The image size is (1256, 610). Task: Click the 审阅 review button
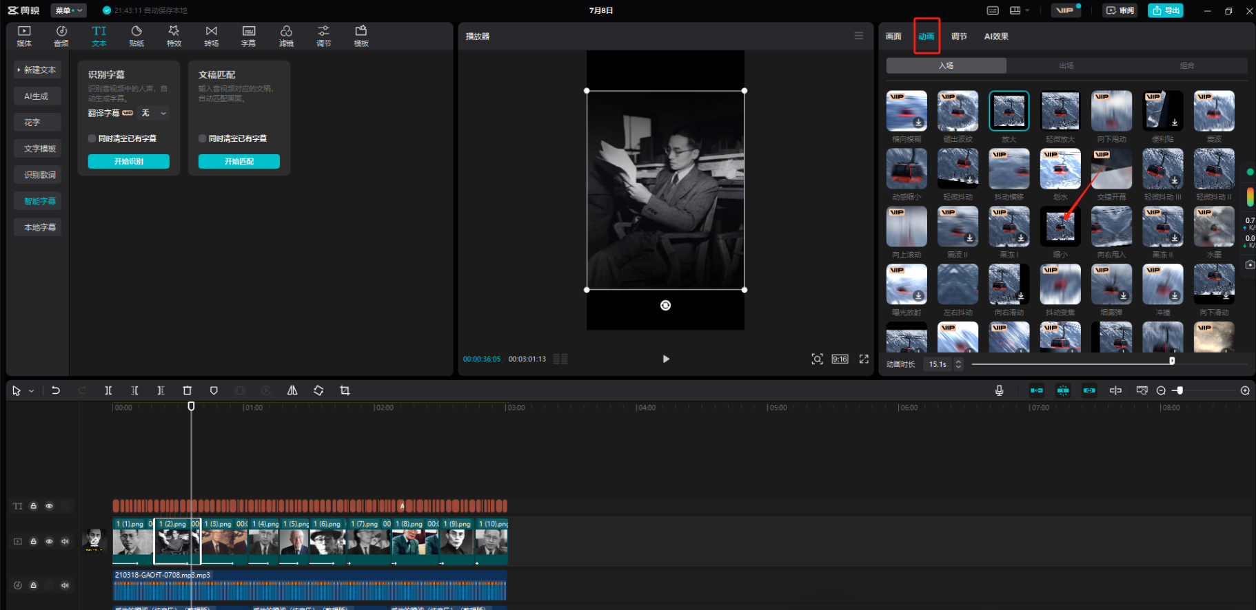[x=1120, y=10]
